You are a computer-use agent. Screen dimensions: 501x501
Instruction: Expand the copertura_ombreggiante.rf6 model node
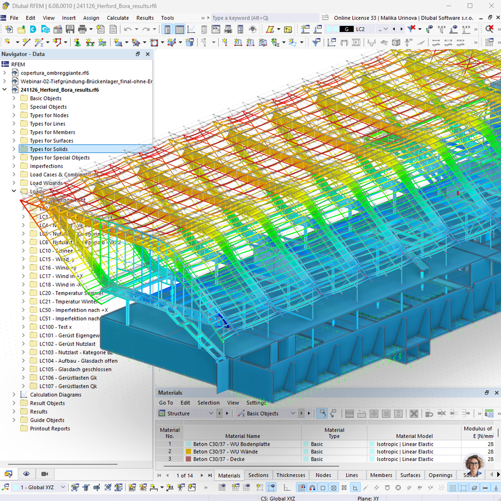[5, 72]
